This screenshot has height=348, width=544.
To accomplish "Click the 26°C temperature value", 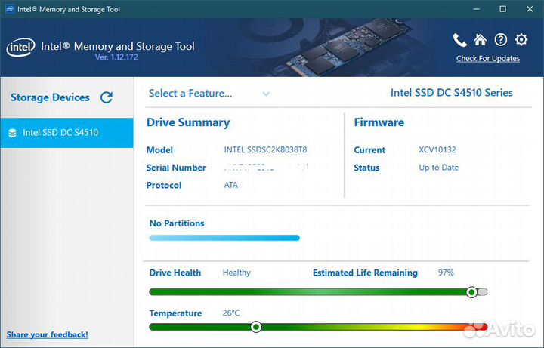I will point(230,313).
